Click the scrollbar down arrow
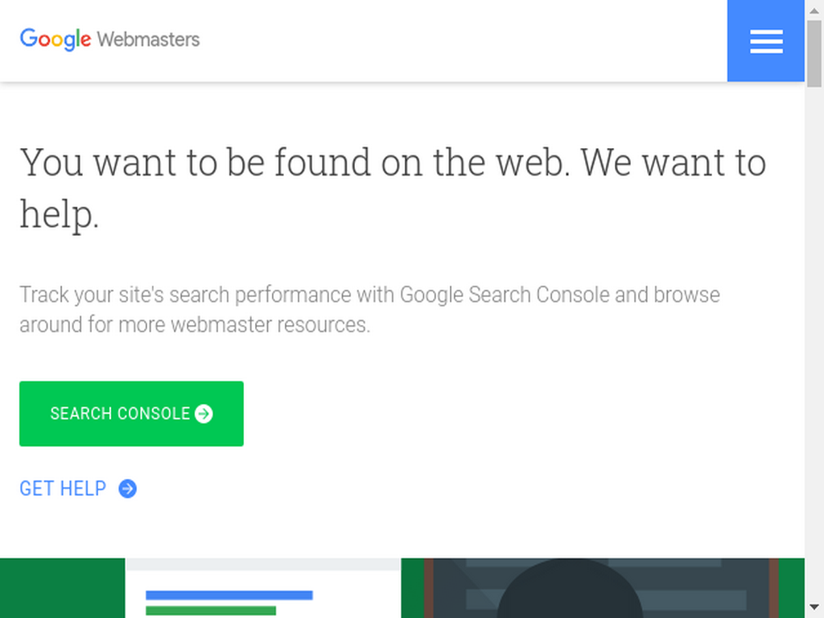The height and width of the screenshot is (618, 824). click(814, 608)
